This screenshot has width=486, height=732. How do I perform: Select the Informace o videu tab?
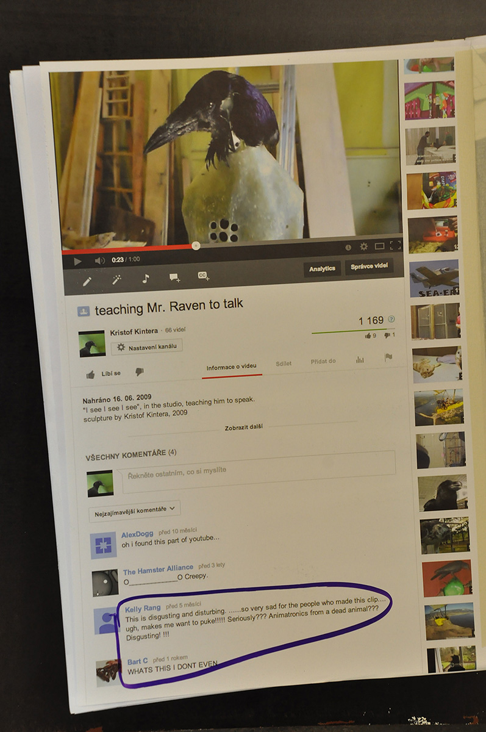[x=232, y=367]
